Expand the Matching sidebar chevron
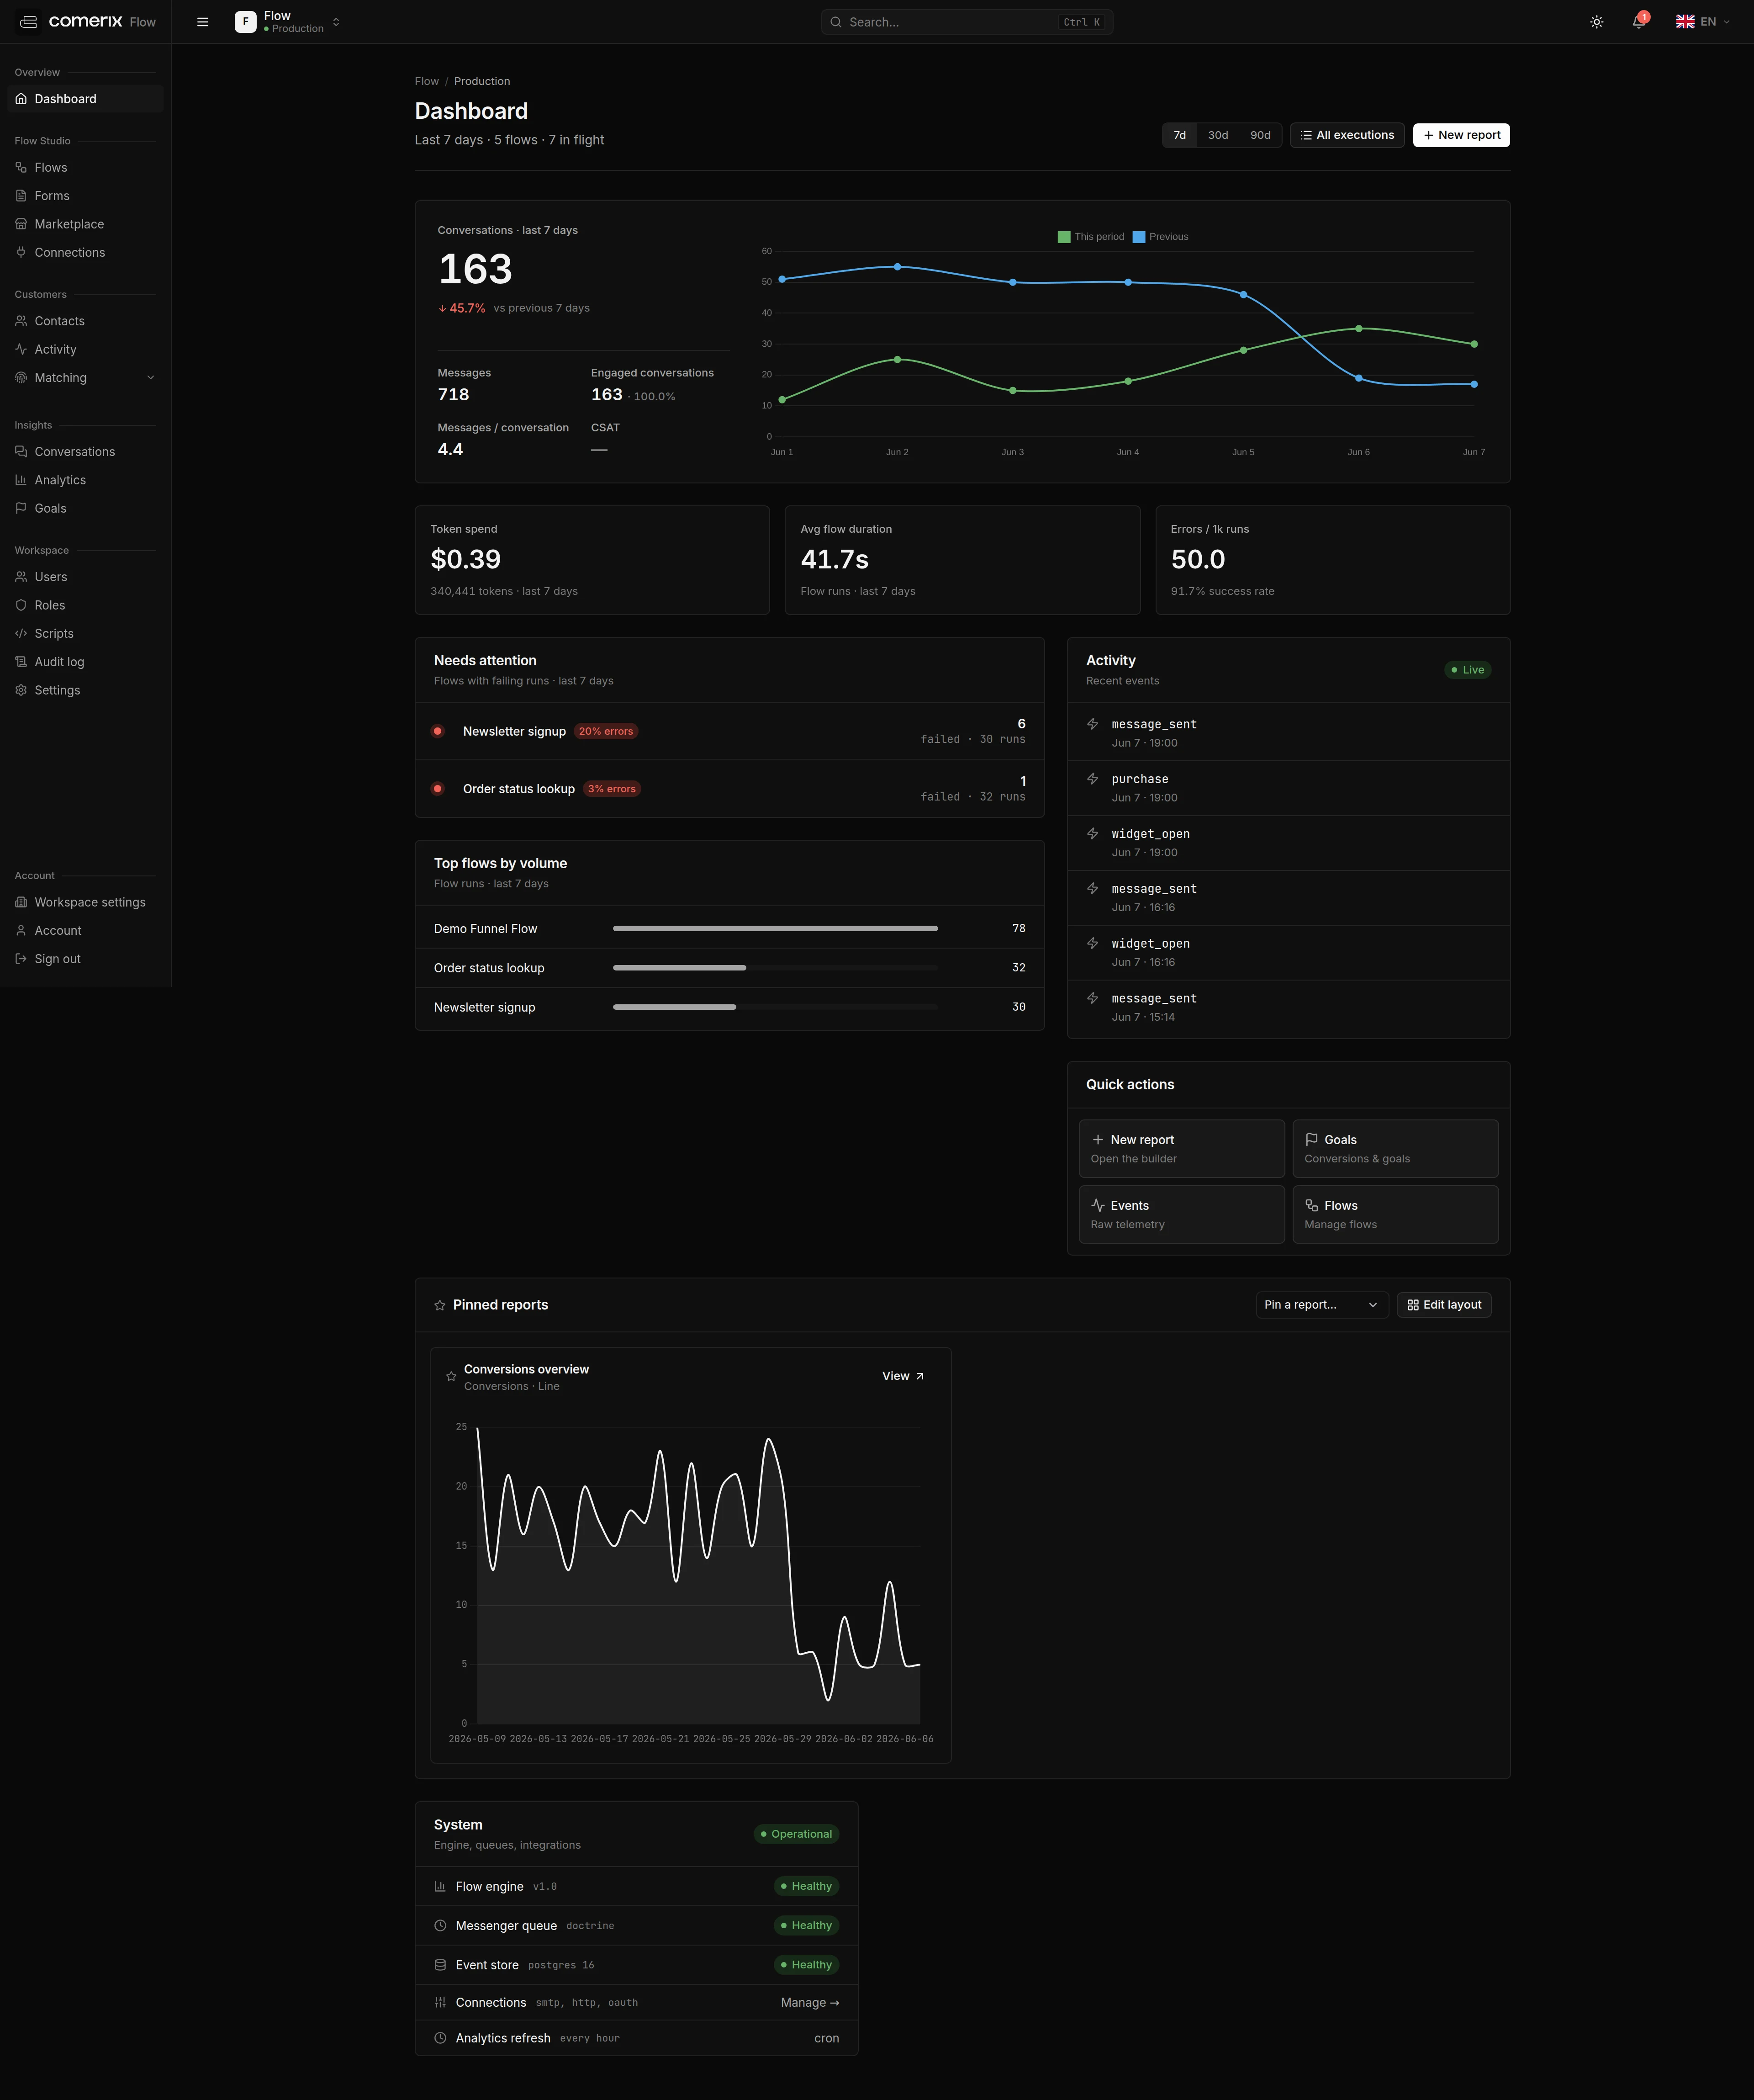The width and height of the screenshot is (1754, 2100). 151,378
